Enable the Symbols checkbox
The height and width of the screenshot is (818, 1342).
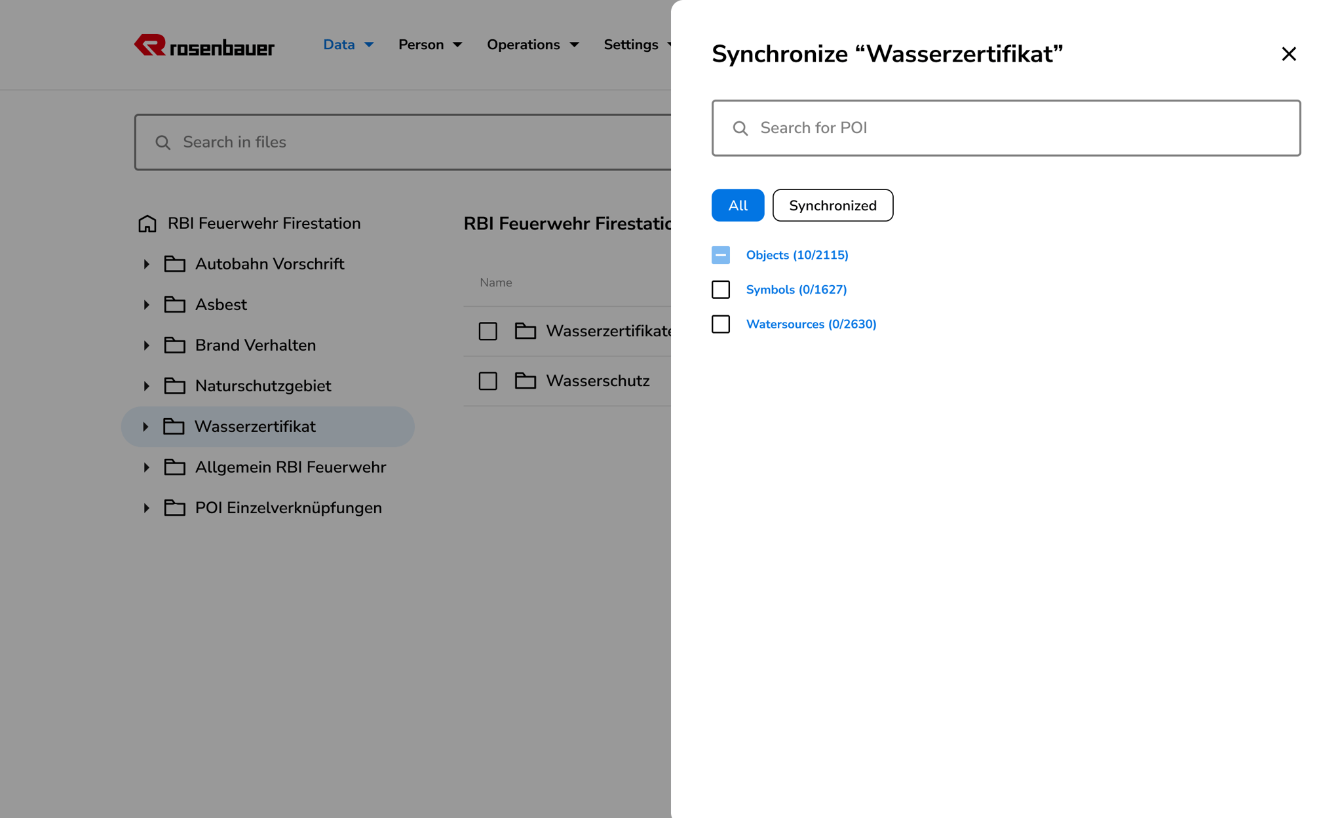(x=721, y=289)
